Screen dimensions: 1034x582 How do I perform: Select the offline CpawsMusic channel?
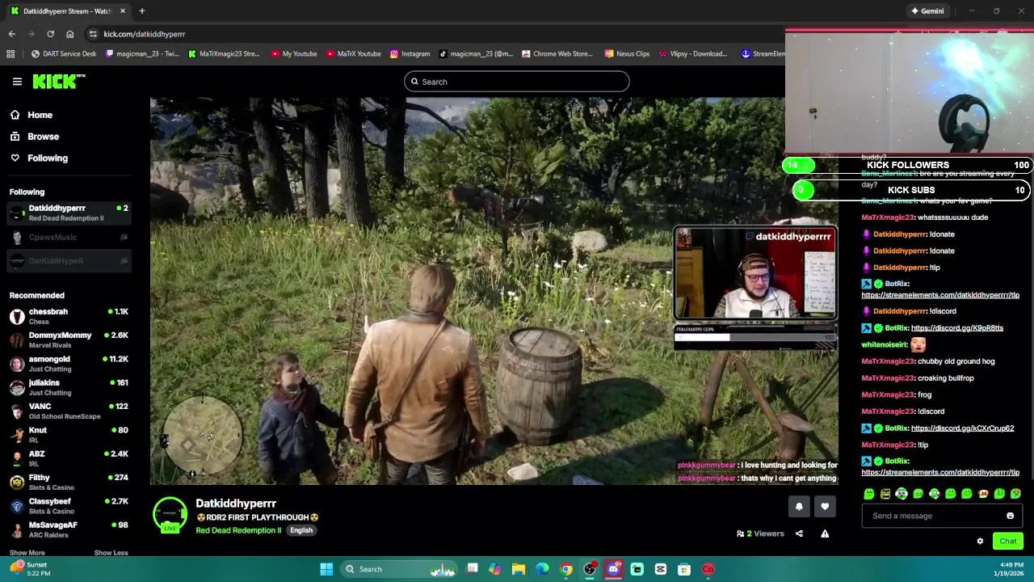pyautogui.click(x=68, y=237)
